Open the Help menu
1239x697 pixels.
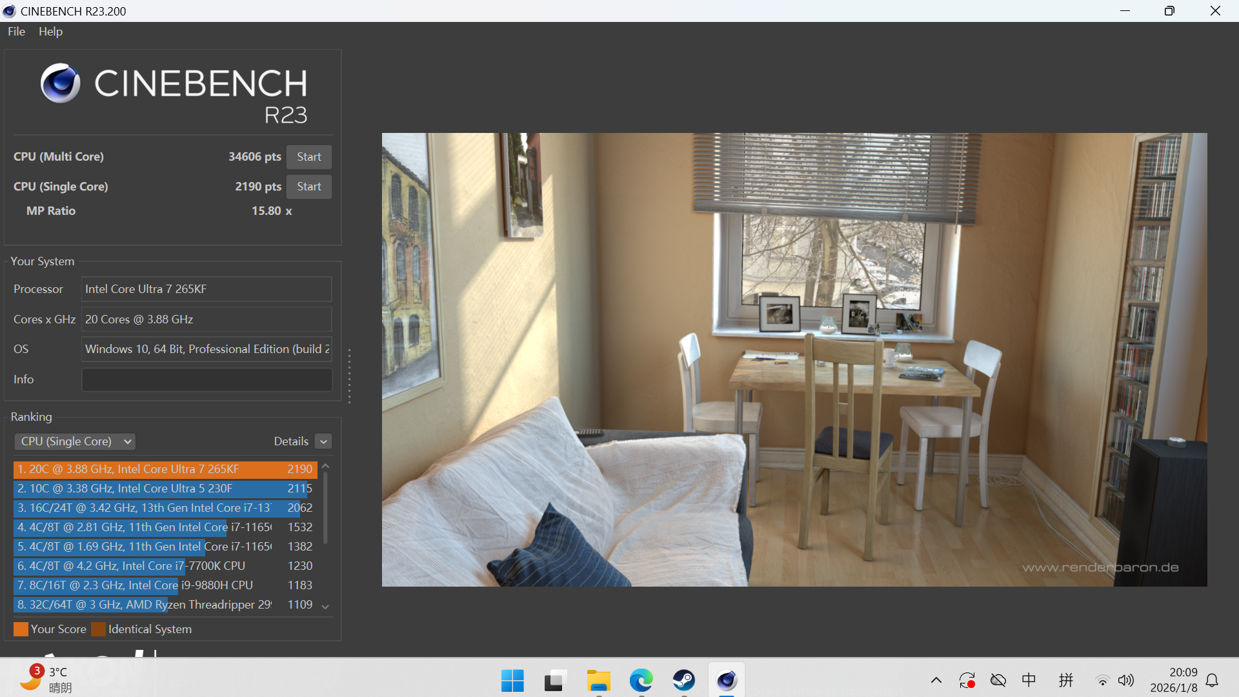[x=50, y=32]
